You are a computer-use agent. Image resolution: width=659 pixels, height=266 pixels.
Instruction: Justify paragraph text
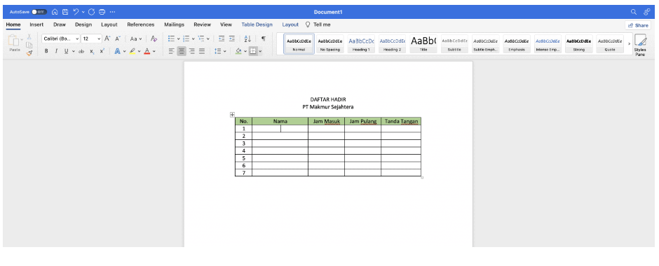pyautogui.click(x=202, y=51)
